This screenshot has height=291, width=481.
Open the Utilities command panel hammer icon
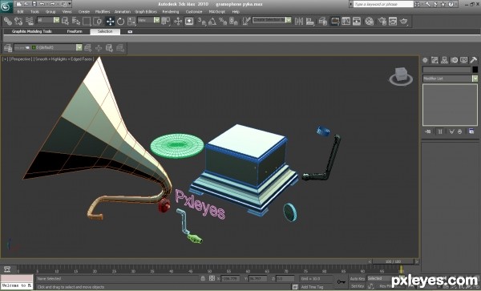(473, 60)
